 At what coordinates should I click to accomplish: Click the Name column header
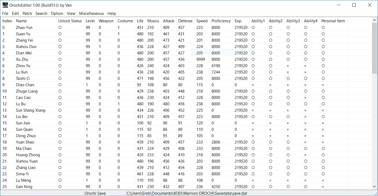pos(21,21)
